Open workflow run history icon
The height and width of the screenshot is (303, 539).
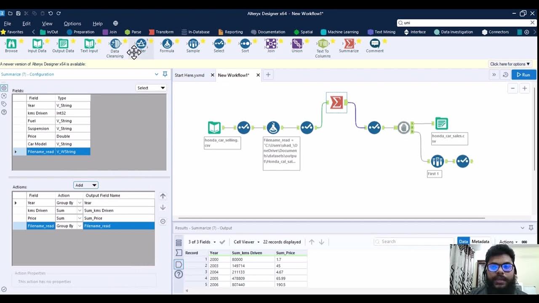tap(505, 75)
